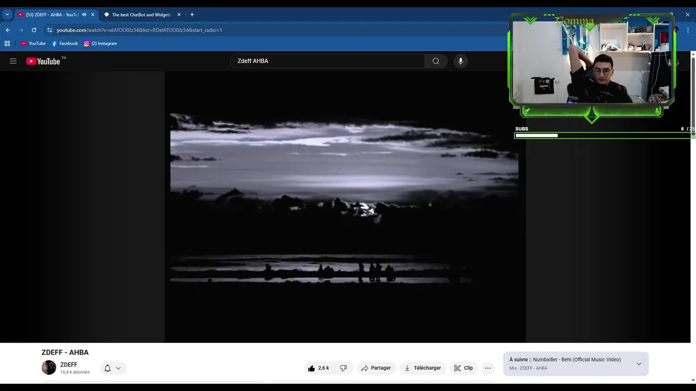Click the Clip button
This screenshot has width=696, height=391.
click(x=463, y=368)
